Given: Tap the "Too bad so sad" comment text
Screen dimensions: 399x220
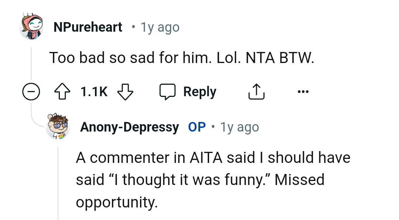Looking at the screenshot, I should tap(181, 58).
